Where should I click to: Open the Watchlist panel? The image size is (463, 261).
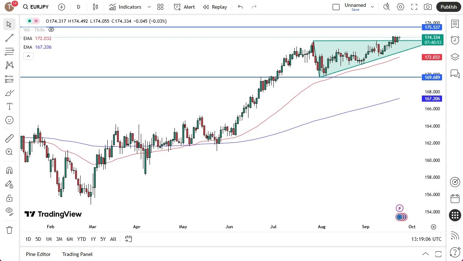(x=455, y=24)
